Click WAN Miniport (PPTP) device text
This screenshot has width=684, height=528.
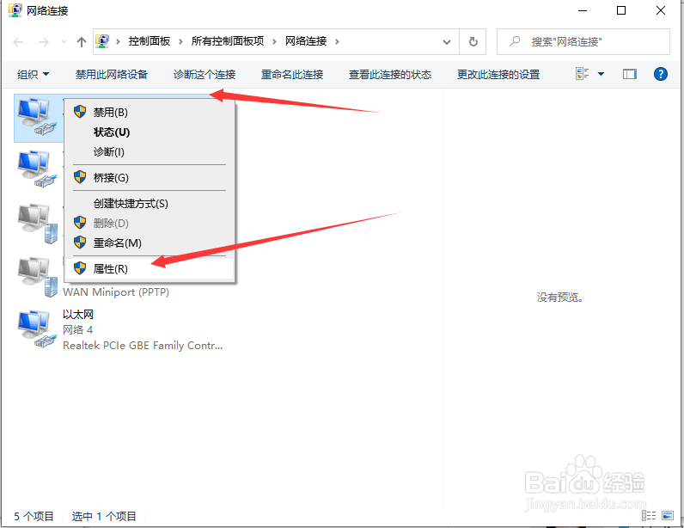tap(116, 292)
